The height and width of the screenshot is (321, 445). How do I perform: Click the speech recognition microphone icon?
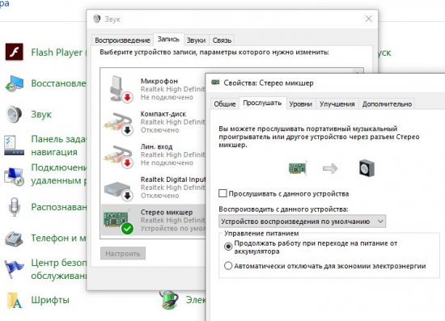pyautogui.click(x=15, y=207)
